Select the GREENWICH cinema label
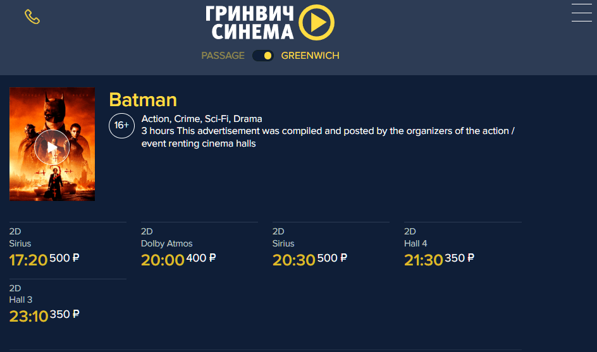This screenshot has width=597, height=352. [310, 56]
